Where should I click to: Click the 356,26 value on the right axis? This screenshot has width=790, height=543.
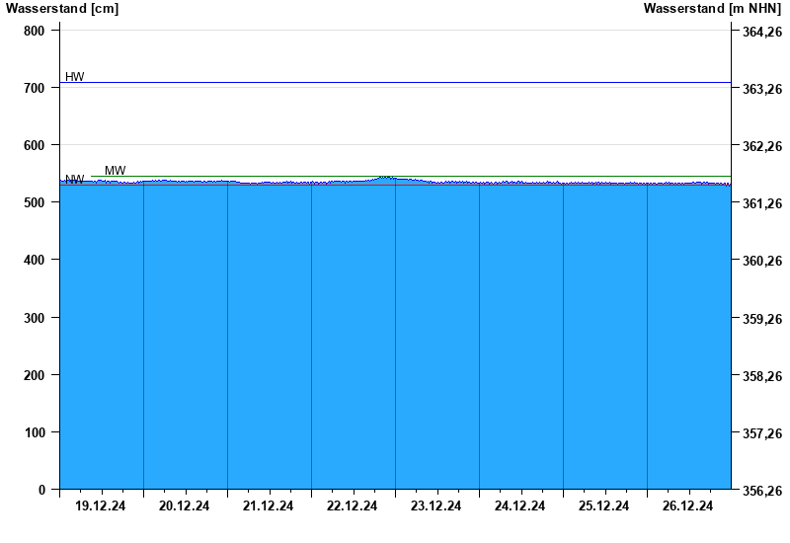(x=761, y=491)
